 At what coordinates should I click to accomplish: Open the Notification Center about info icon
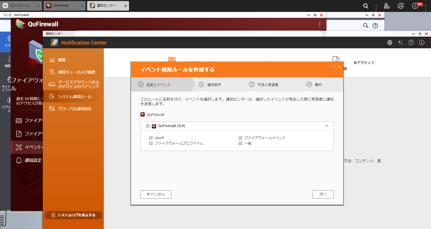click(422, 42)
